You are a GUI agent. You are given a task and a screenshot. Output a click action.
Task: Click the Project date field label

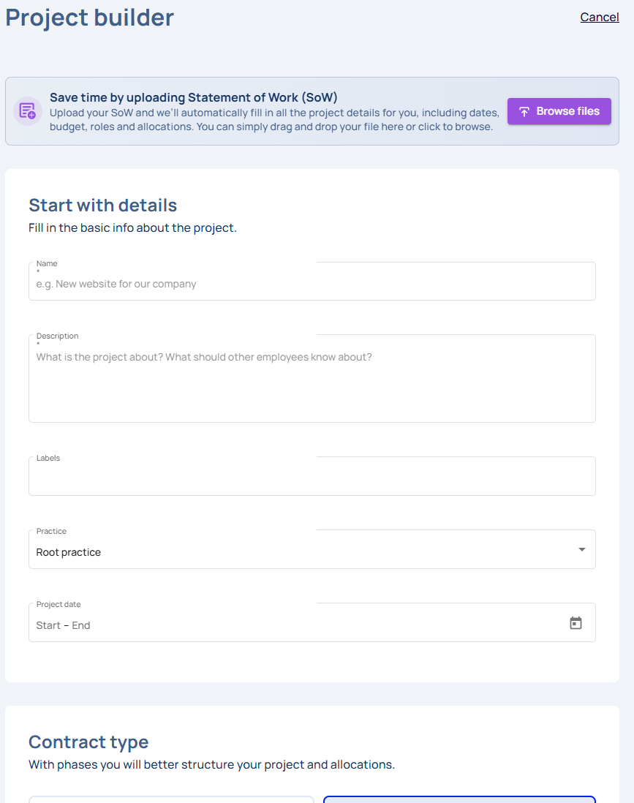point(59,604)
